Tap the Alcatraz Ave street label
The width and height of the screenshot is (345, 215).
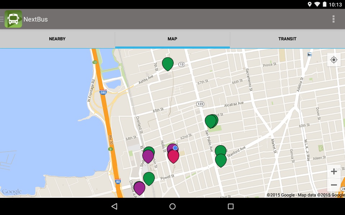[x=234, y=104]
